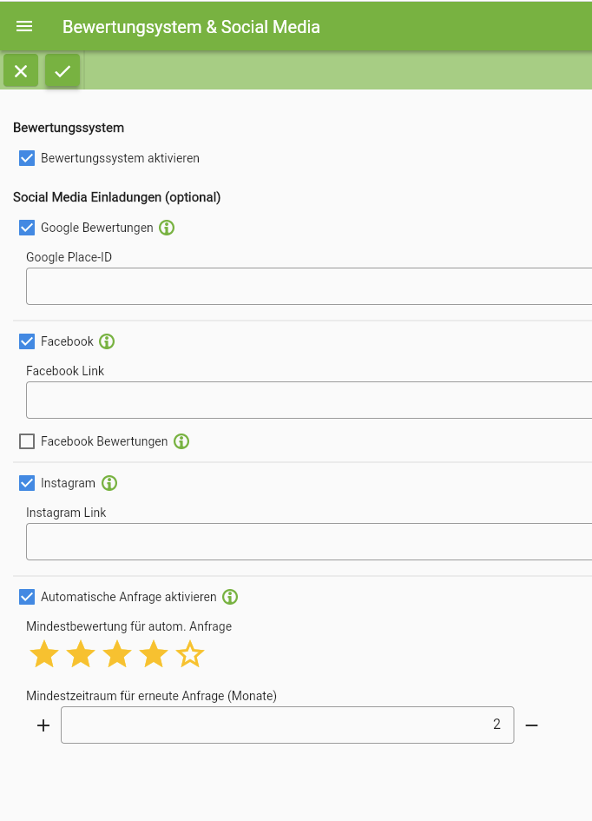Set minimum rating to one star
The height and width of the screenshot is (821, 592).
[44, 654]
